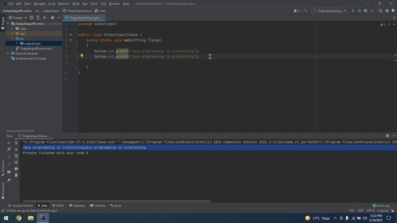Expand the outputinput package
397x223 pixels.
(17, 43)
